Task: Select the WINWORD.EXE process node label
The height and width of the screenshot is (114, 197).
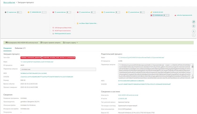Action: click(x=36, y=12)
